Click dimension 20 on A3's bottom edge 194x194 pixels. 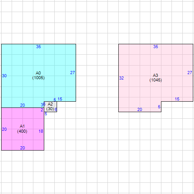pos(140,109)
